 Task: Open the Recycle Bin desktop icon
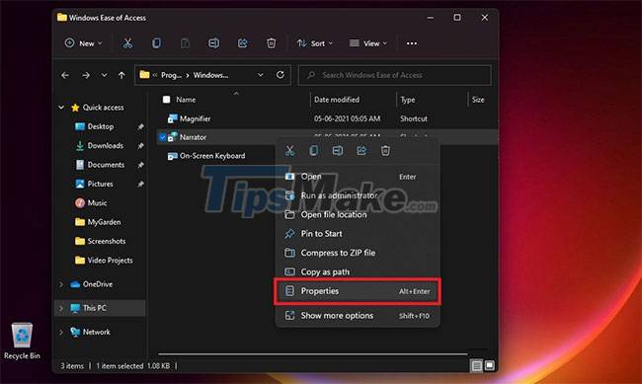22,341
